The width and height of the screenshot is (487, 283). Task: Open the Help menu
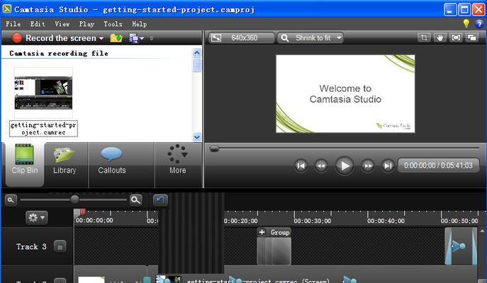tap(139, 24)
